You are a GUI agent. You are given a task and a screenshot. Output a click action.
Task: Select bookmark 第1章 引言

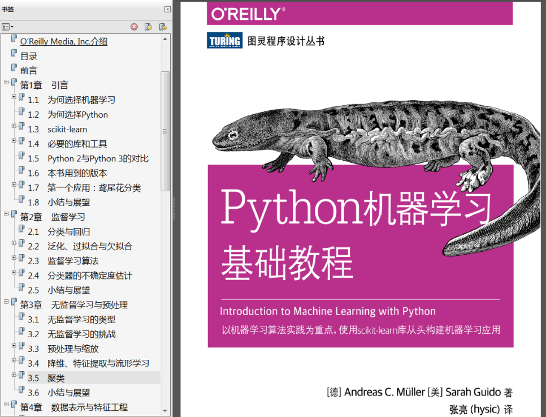[44, 85]
